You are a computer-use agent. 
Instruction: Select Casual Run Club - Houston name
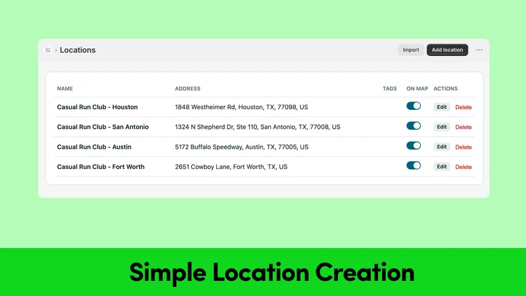pyautogui.click(x=97, y=107)
